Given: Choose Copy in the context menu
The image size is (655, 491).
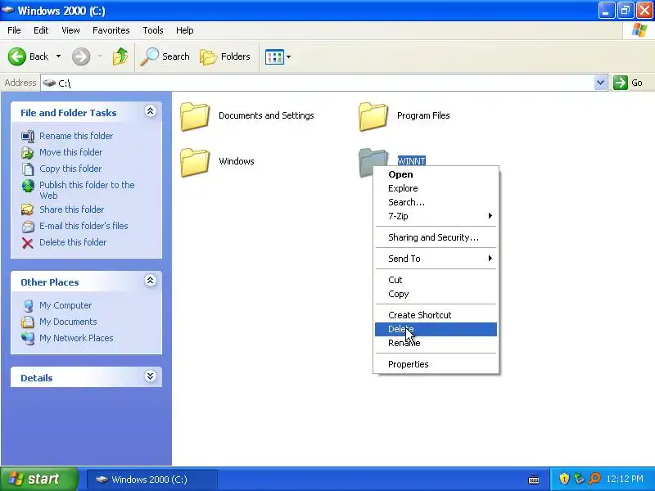Looking at the screenshot, I should (436, 294).
